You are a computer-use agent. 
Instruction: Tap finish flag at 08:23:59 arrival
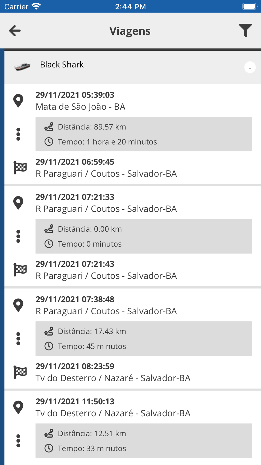20,372
